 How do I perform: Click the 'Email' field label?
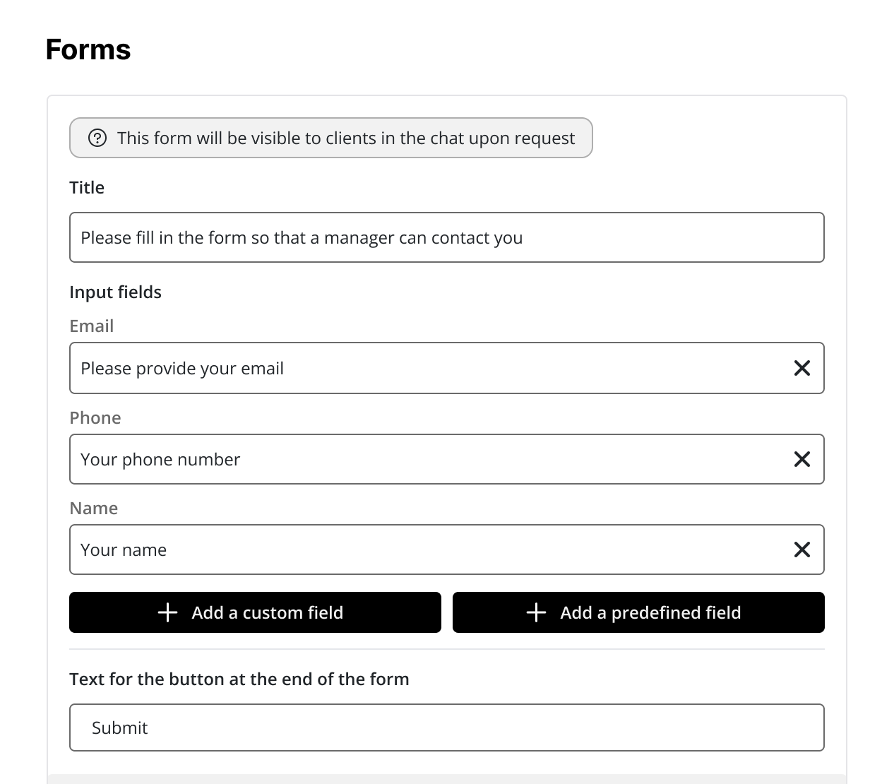point(91,326)
